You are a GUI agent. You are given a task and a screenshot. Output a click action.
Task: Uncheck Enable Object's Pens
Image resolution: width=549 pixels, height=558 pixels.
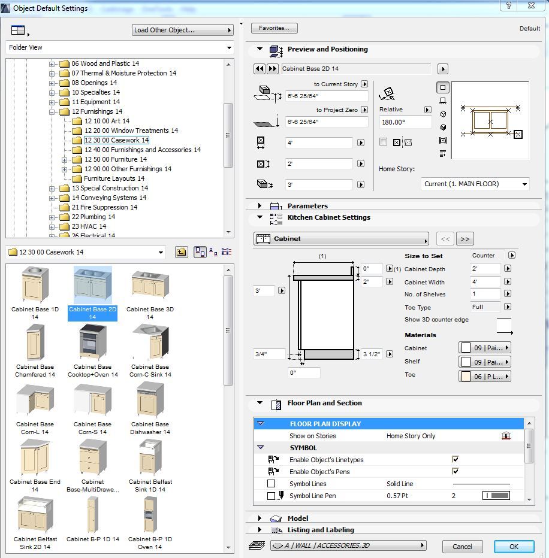click(x=456, y=472)
